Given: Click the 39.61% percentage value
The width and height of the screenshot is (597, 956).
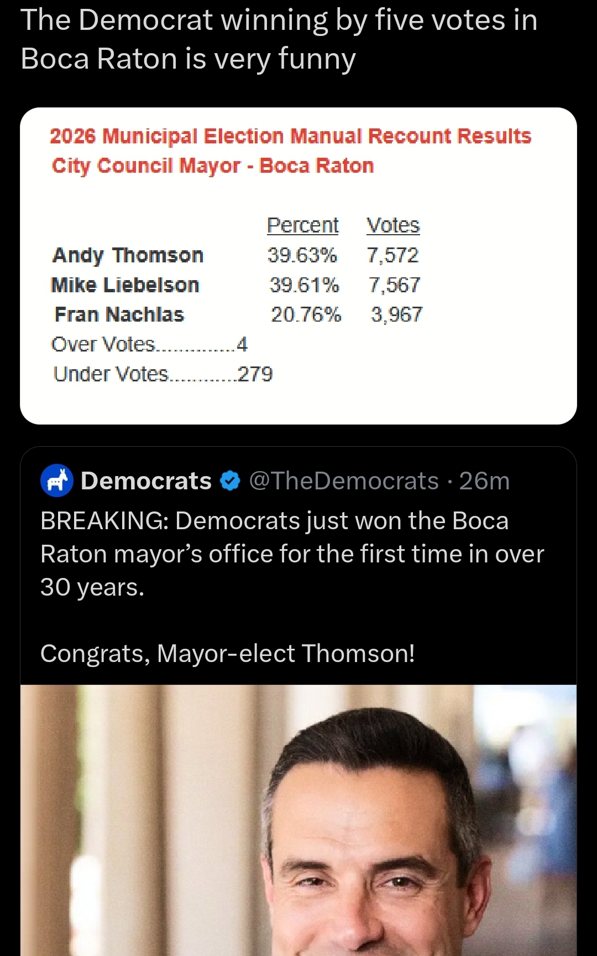Looking at the screenshot, I should (x=304, y=285).
